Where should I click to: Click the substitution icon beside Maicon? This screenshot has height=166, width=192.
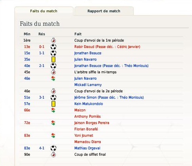point(53,110)
